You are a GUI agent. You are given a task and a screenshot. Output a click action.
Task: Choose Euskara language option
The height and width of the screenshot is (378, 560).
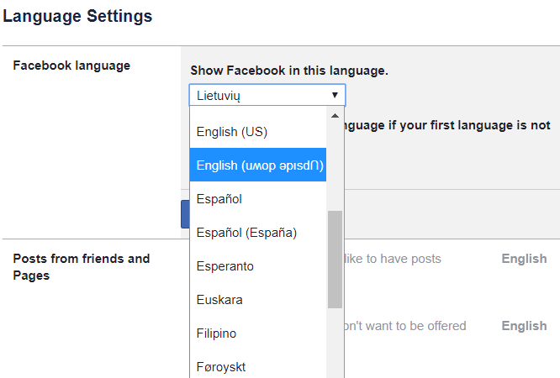pyautogui.click(x=258, y=300)
